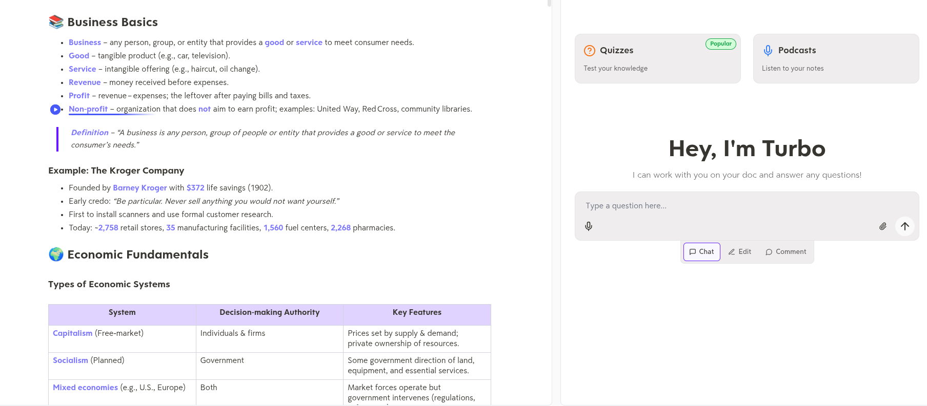Open the Quizzes card
The height and width of the screenshot is (406, 927).
658,58
